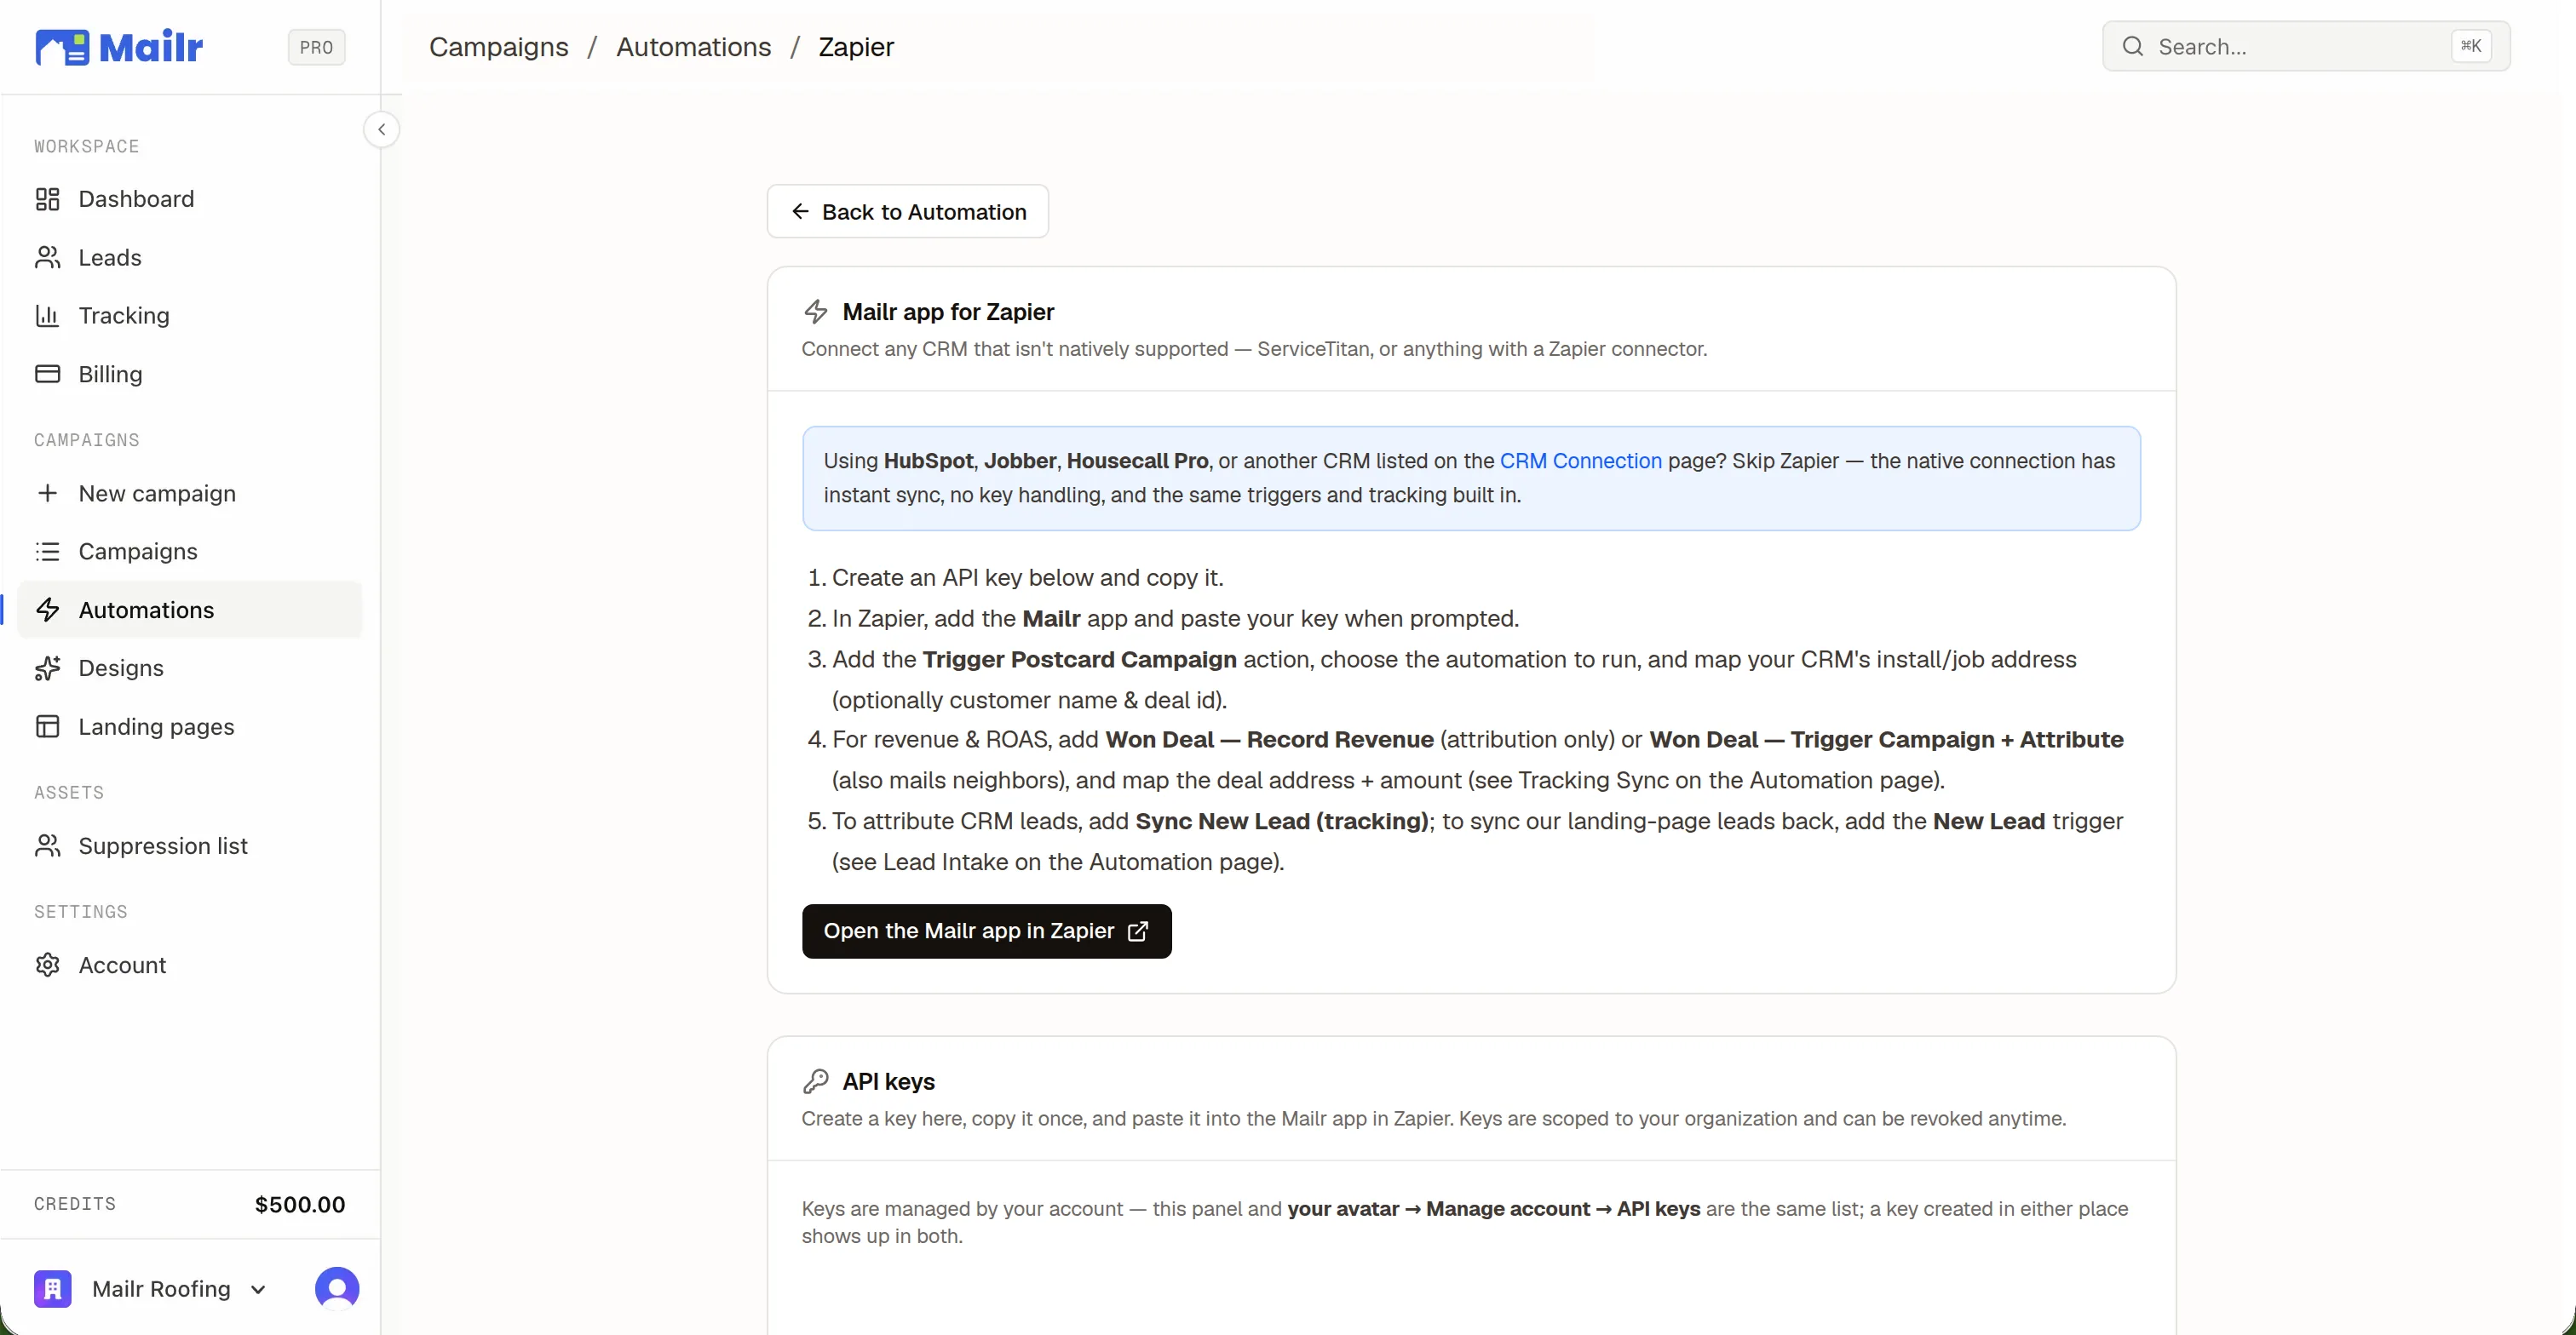Open the Mailr app in Zapier
2576x1335 pixels.
coord(987,931)
